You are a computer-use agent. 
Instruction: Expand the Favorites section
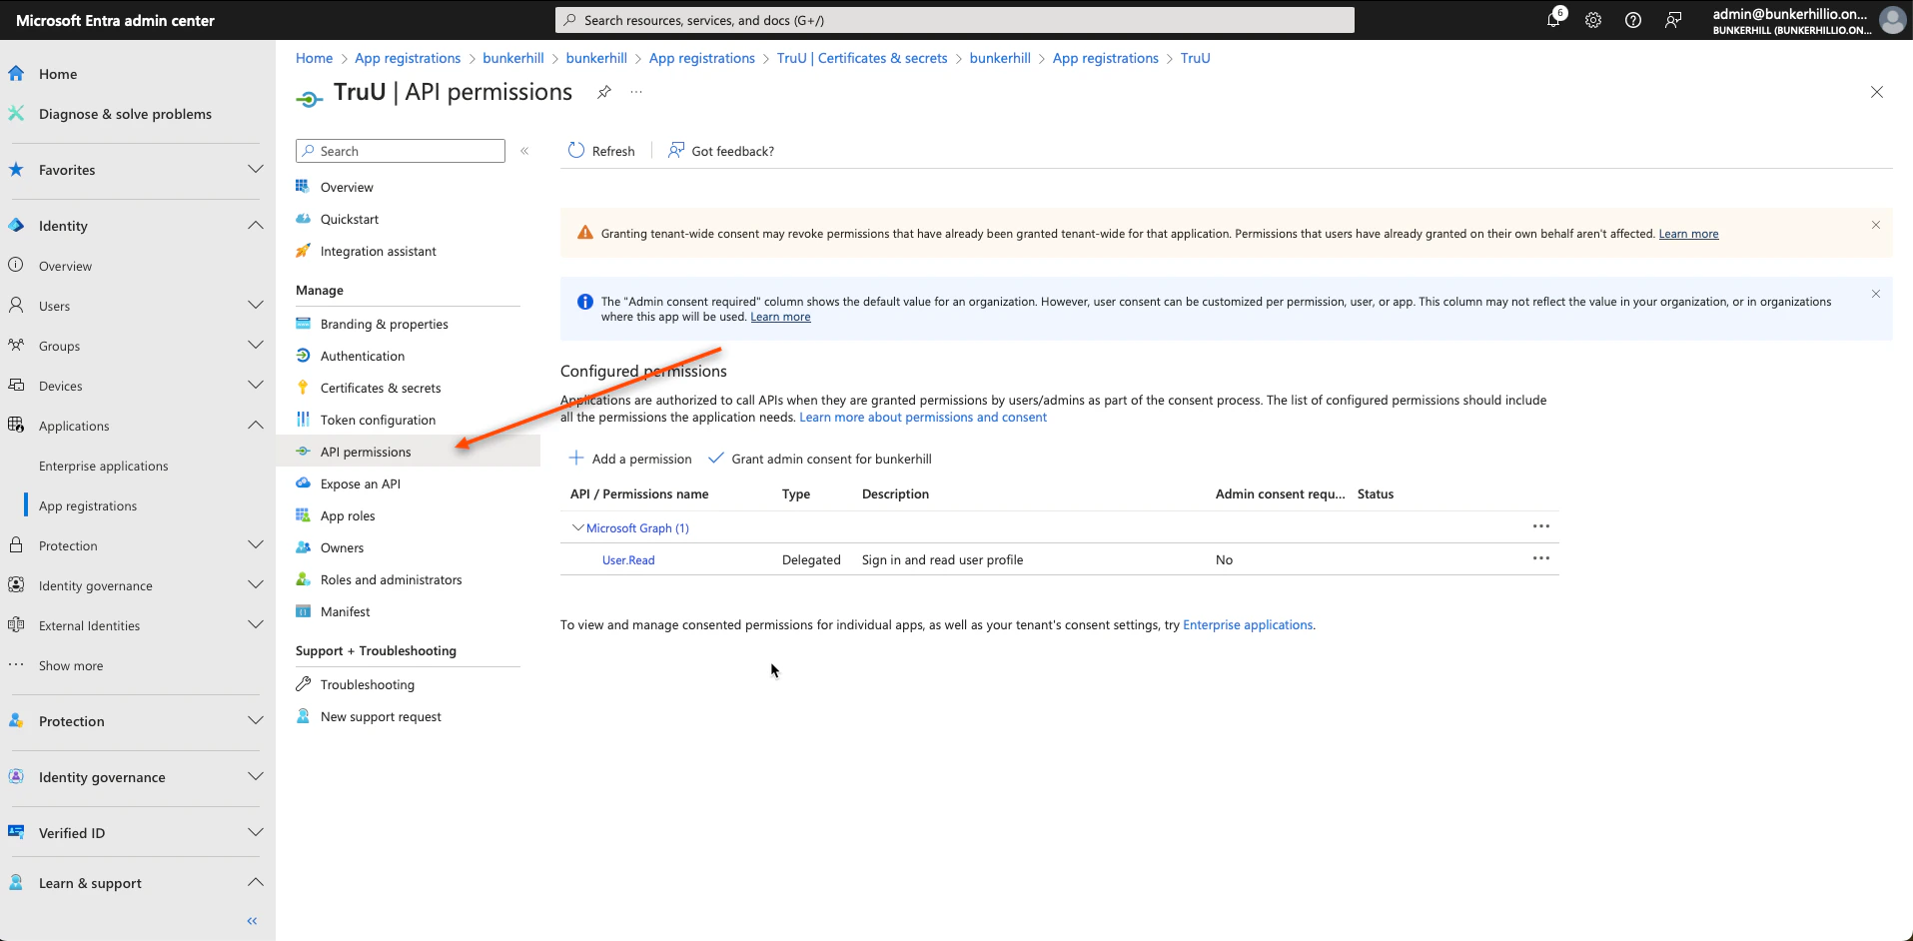256,170
